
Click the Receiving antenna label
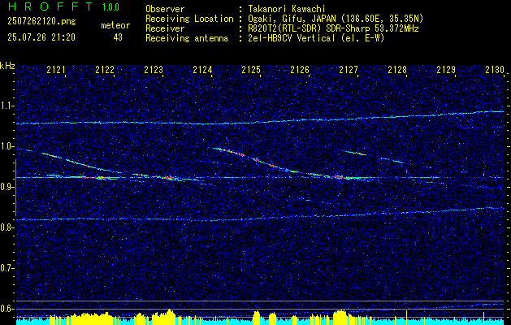[187, 38]
